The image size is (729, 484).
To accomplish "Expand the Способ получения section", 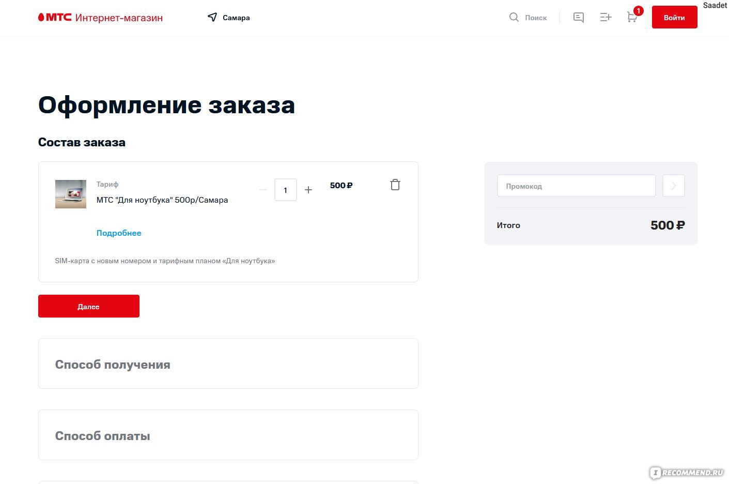I will click(x=228, y=364).
